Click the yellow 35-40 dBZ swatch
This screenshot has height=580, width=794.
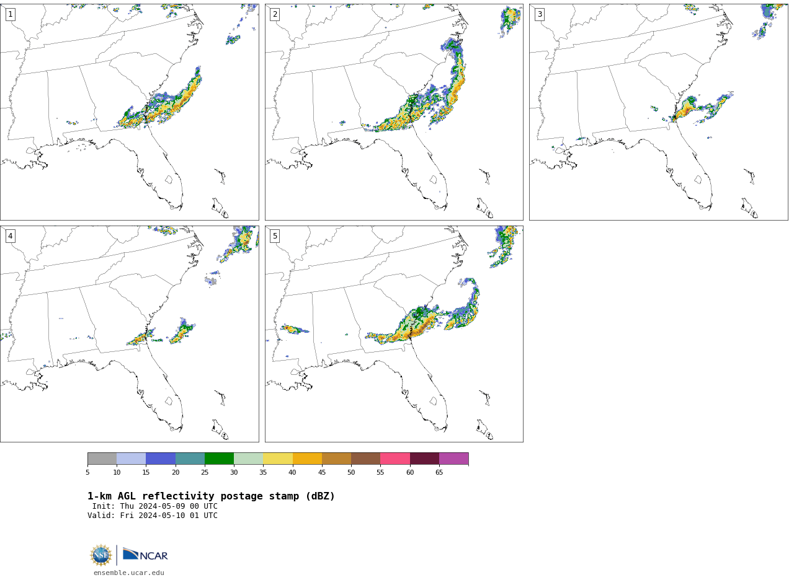coord(278,459)
